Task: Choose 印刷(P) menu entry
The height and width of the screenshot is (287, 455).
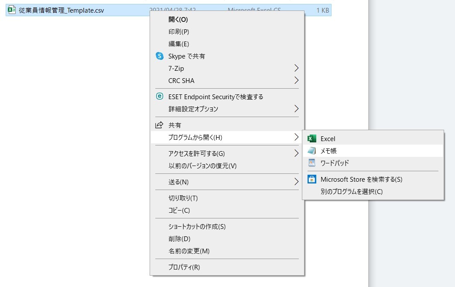Action: point(179,31)
